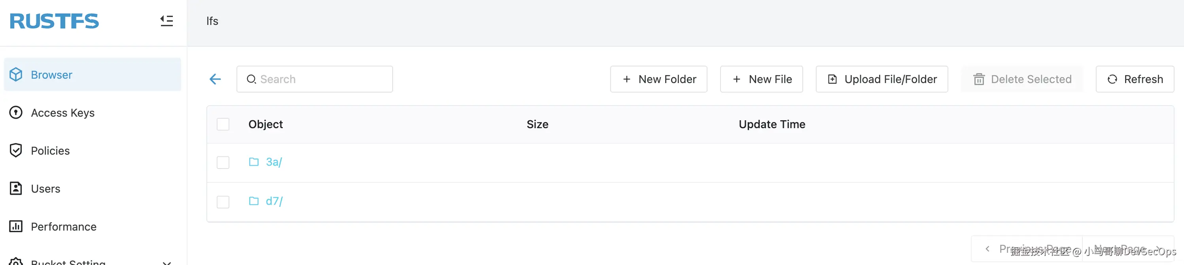Click the Access Keys keyhole icon
The height and width of the screenshot is (265, 1184).
click(x=16, y=113)
